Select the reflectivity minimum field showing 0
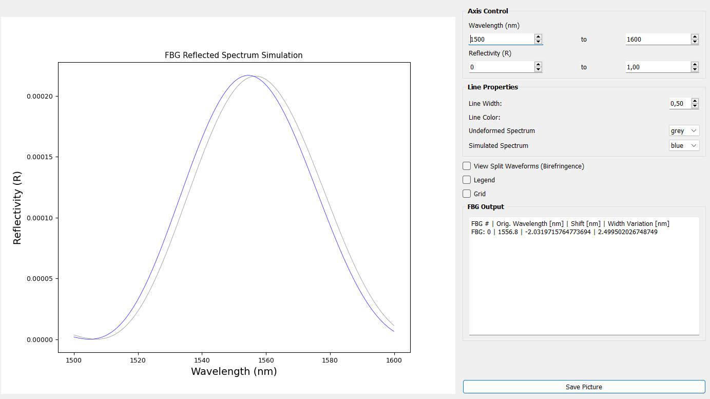Image resolution: width=710 pixels, height=399 pixels. (501, 67)
